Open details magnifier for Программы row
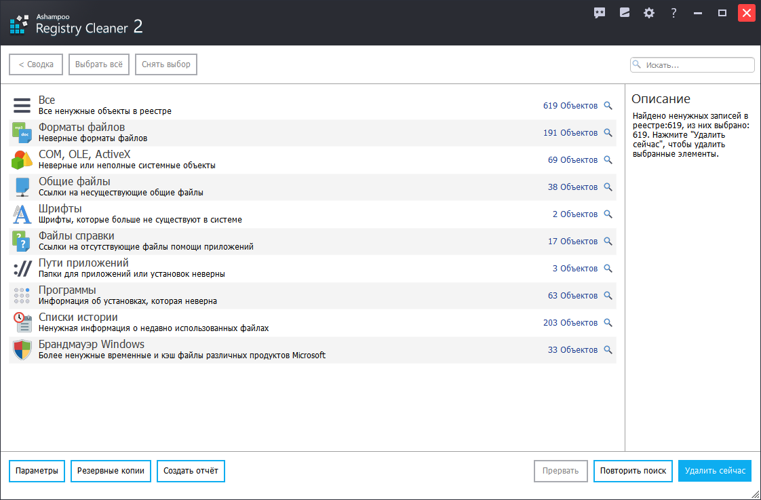 click(x=608, y=296)
